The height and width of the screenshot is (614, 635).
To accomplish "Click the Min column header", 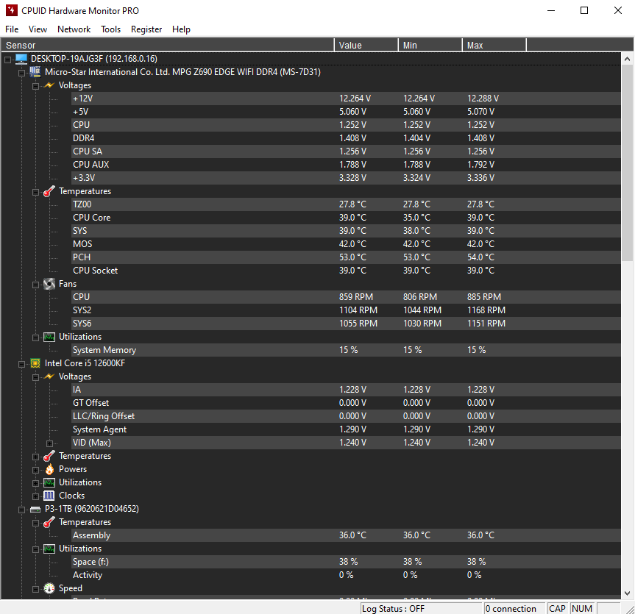I will click(x=430, y=45).
